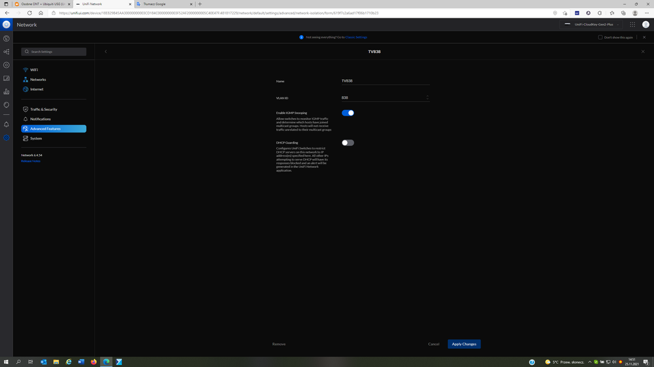Open the topology icon in left rail

[x=7, y=52]
